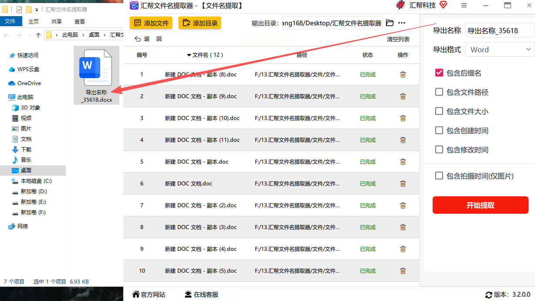
Task: Open the 在线客服 support icon
Action: tap(188, 294)
